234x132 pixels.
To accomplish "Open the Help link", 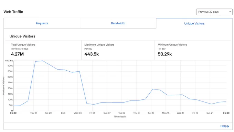I will pyautogui.click(x=223, y=126).
